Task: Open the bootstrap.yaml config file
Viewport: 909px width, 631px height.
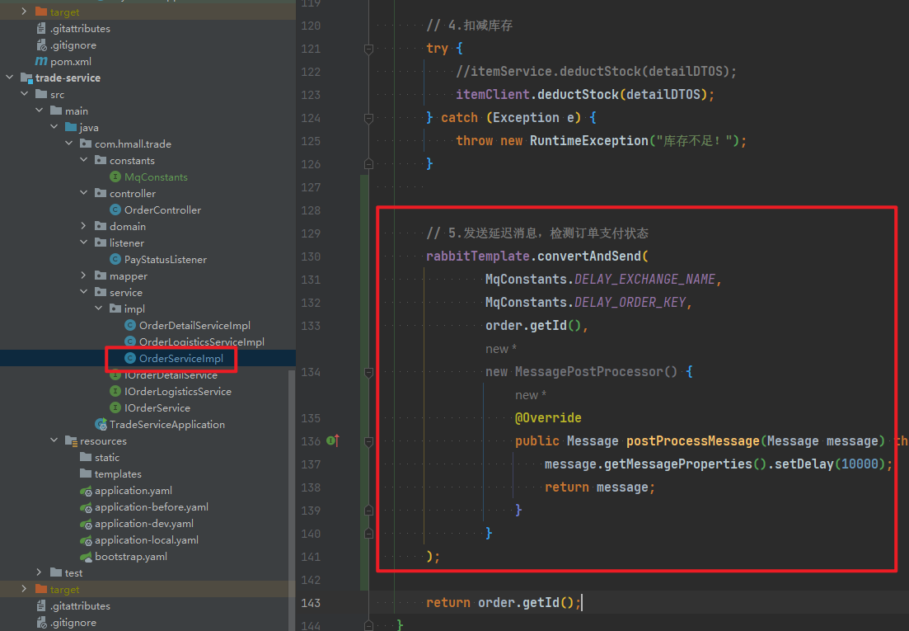Action: 130,557
